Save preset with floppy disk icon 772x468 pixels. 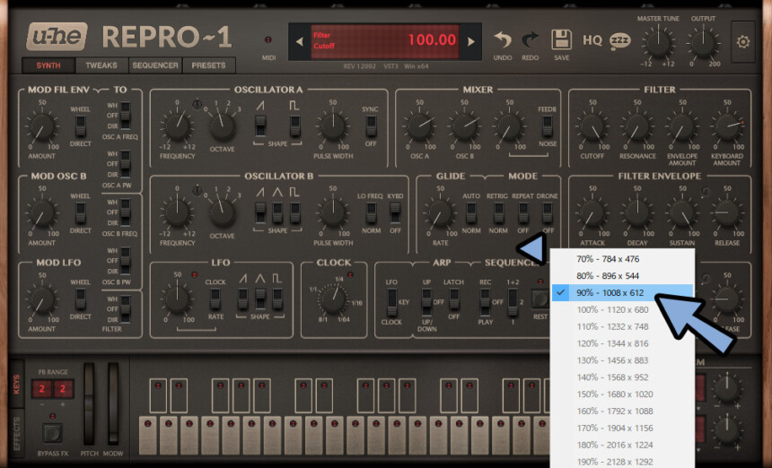tap(561, 39)
